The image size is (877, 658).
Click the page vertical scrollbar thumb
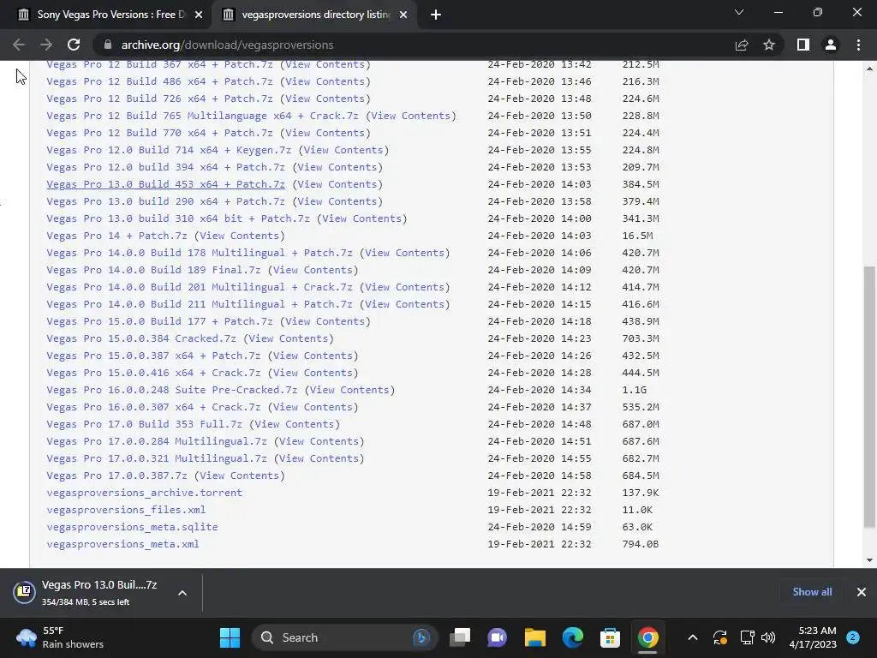click(x=869, y=397)
